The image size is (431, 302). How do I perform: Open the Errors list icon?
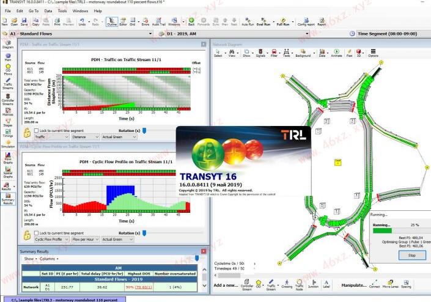pos(146,22)
